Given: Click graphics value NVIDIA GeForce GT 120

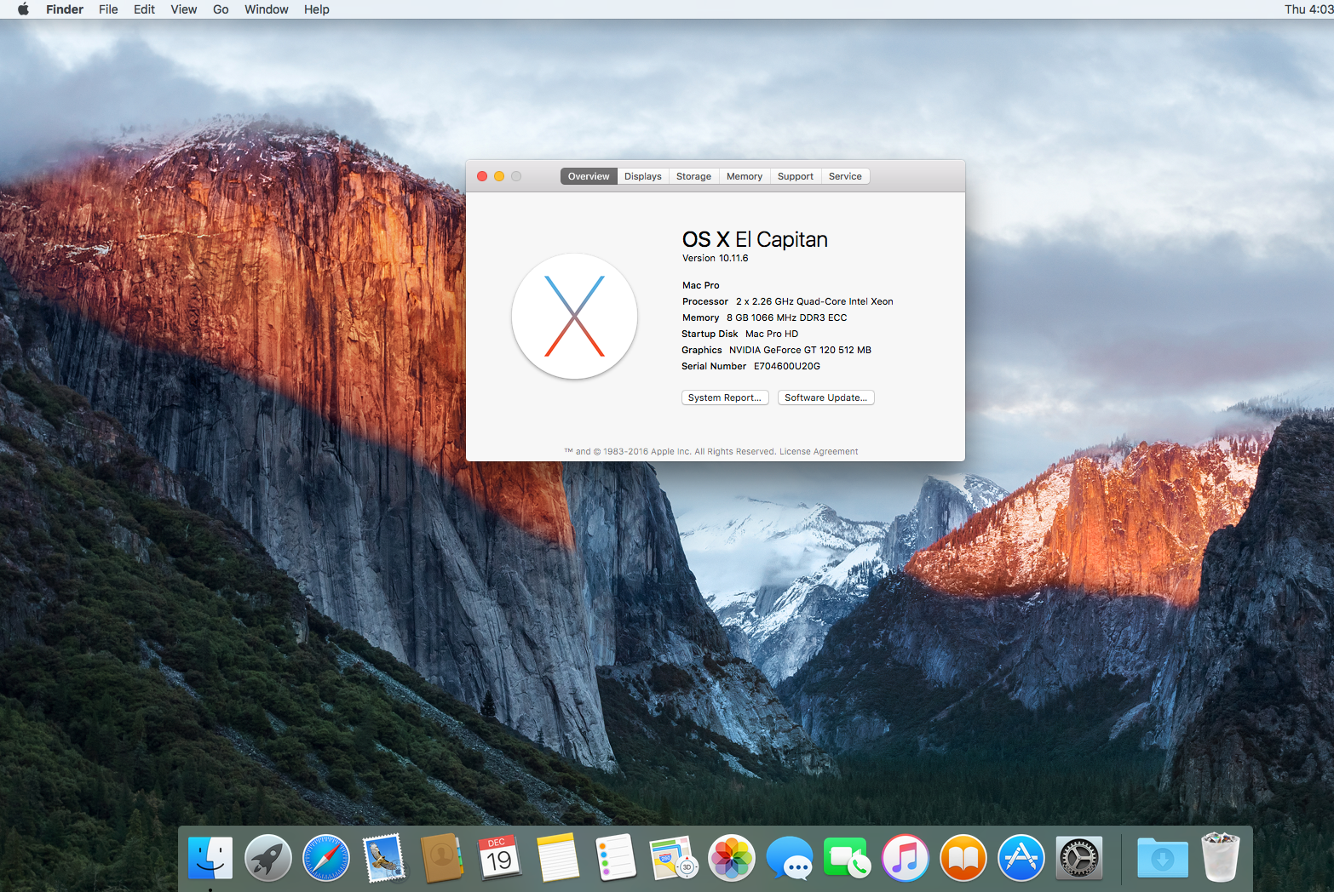Looking at the screenshot, I should (x=800, y=350).
